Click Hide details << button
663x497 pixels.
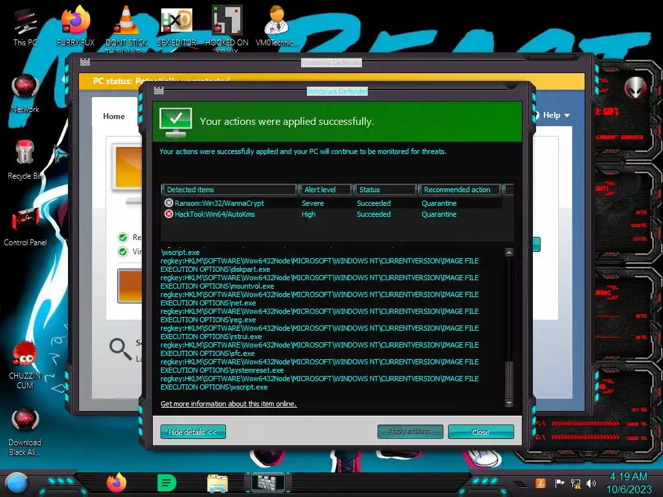tap(193, 432)
